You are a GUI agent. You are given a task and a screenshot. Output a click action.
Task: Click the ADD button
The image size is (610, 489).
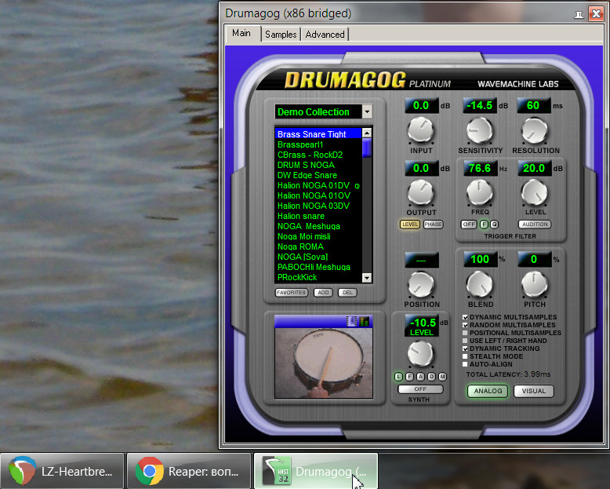click(323, 293)
